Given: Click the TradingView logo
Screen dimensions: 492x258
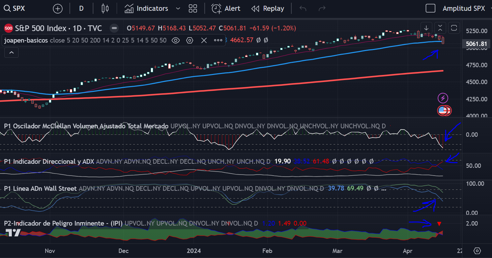Looking at the screenshot, I should [x=13, y=232].
